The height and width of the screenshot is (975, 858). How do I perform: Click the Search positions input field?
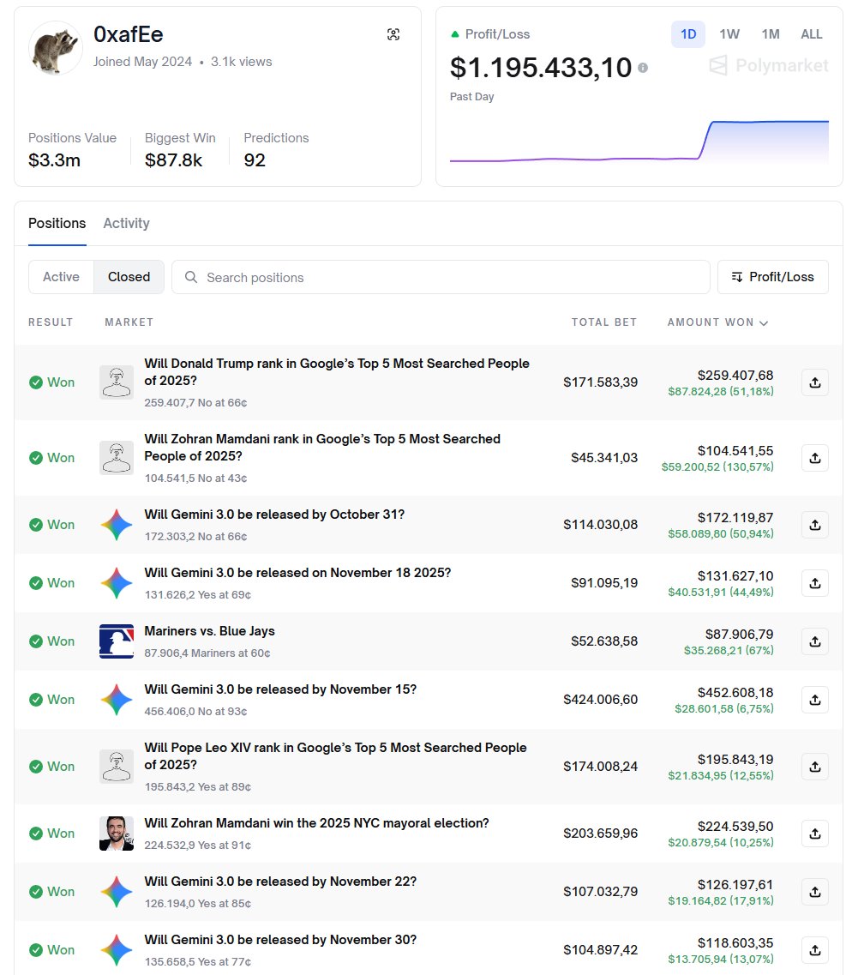click(x=440, y=276)
